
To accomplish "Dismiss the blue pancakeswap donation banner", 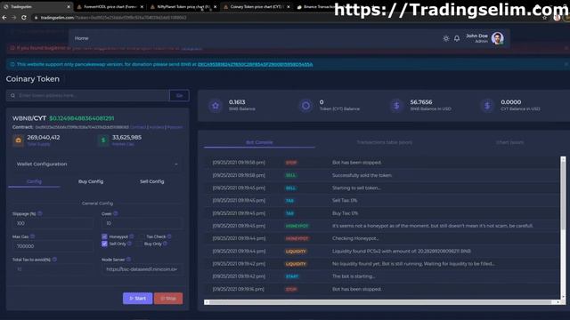I will (x=566, y=64).
